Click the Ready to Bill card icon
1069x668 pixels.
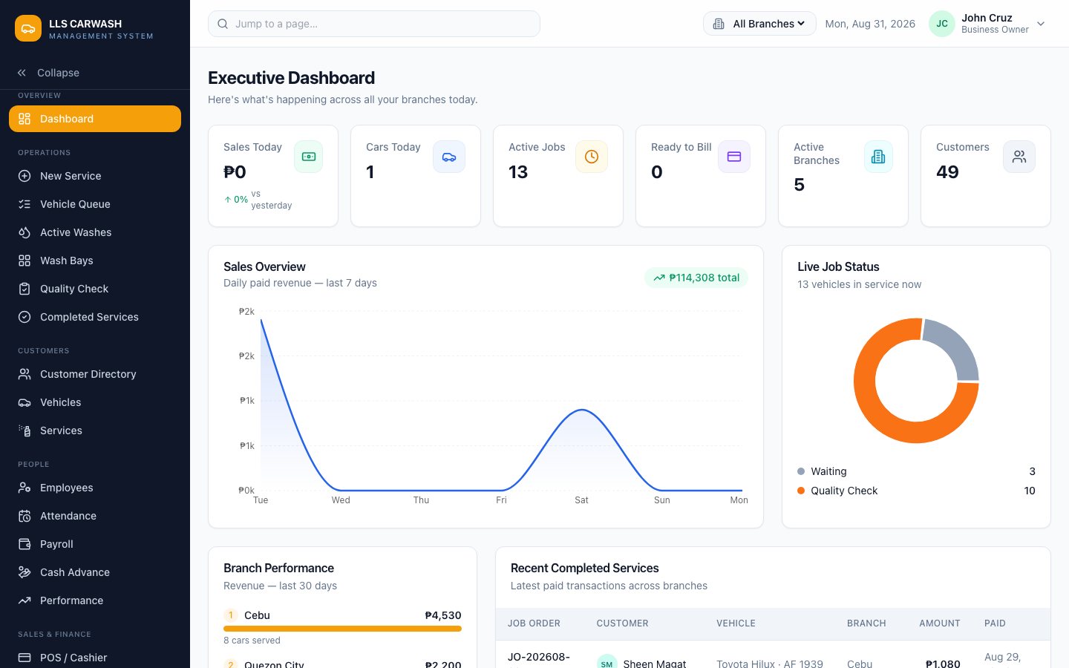[x=734, y=157]
